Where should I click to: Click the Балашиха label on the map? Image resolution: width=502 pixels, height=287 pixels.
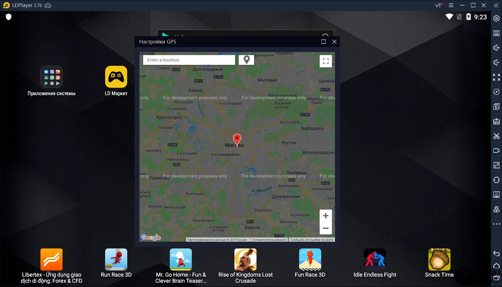pos(312,129)
